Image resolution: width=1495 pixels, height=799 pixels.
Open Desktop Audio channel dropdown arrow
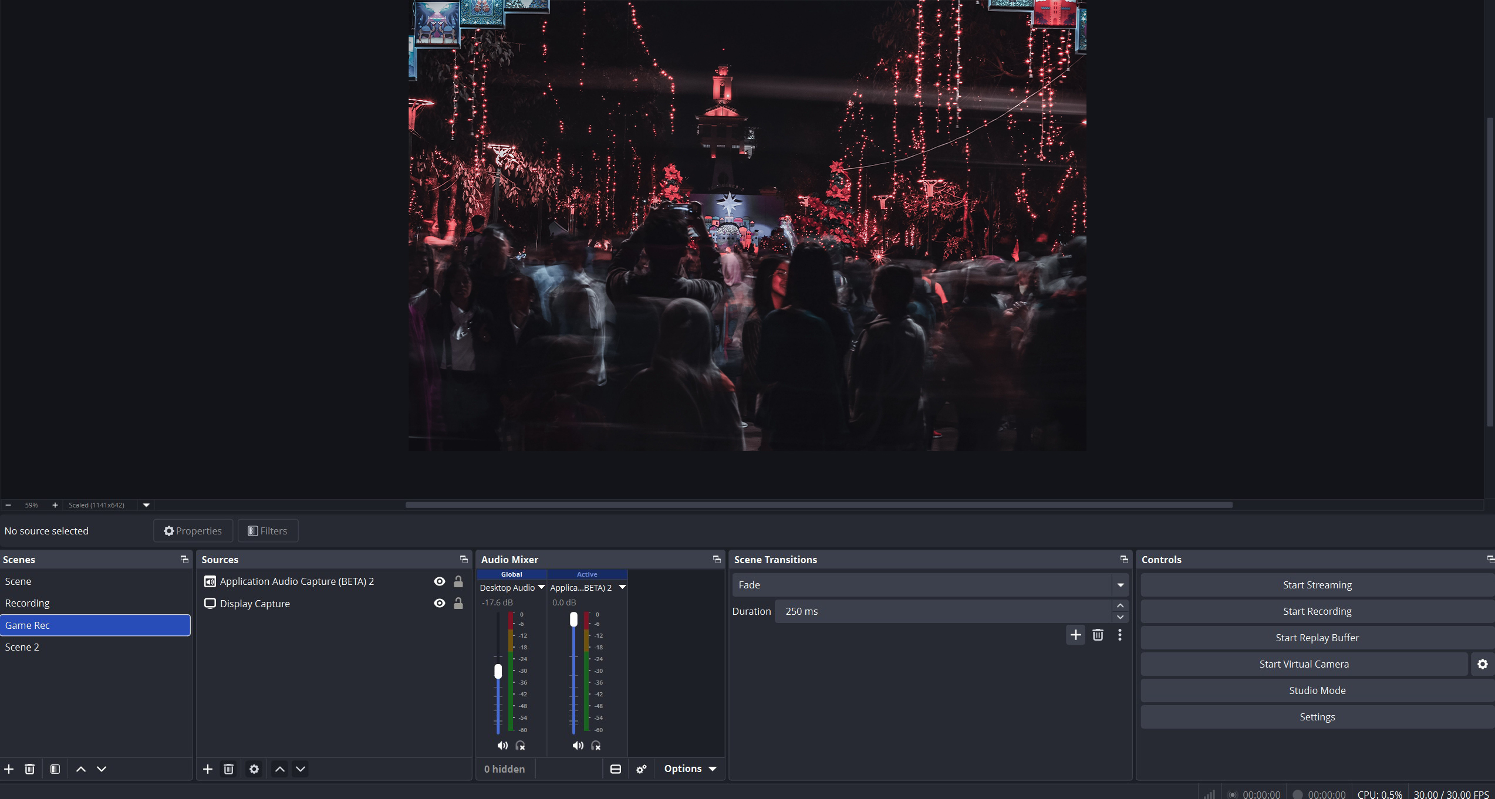click(x=541, y=587)
